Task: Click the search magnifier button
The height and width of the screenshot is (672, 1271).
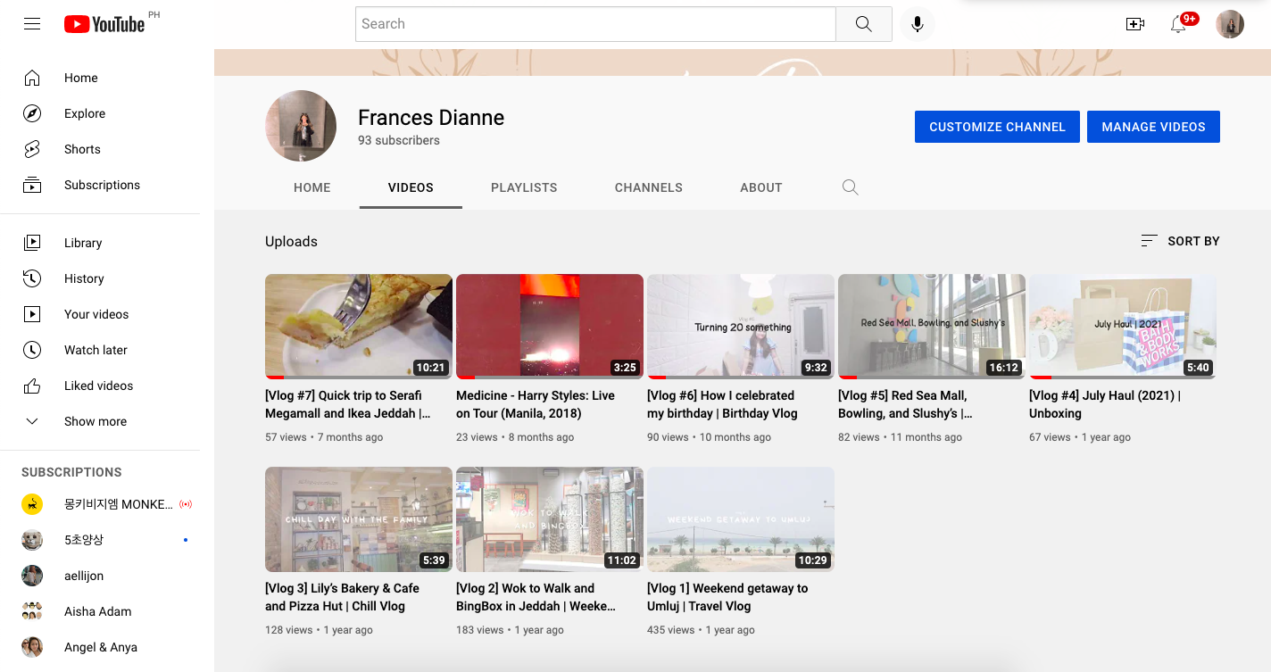Action: click(x=863, y=24)
